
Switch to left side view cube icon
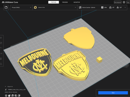(x=16, y=95)
